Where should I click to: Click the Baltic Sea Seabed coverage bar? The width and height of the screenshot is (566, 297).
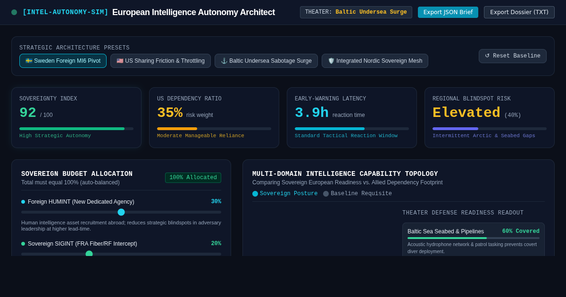[x=474, y=238]
